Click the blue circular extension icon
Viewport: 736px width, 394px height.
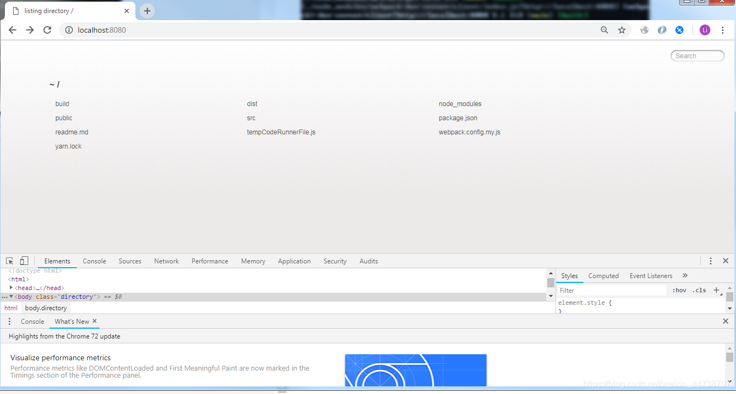[662, 30]
